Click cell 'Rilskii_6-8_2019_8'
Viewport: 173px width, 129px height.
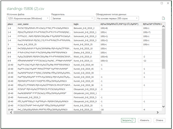click(x=86, y=57)
